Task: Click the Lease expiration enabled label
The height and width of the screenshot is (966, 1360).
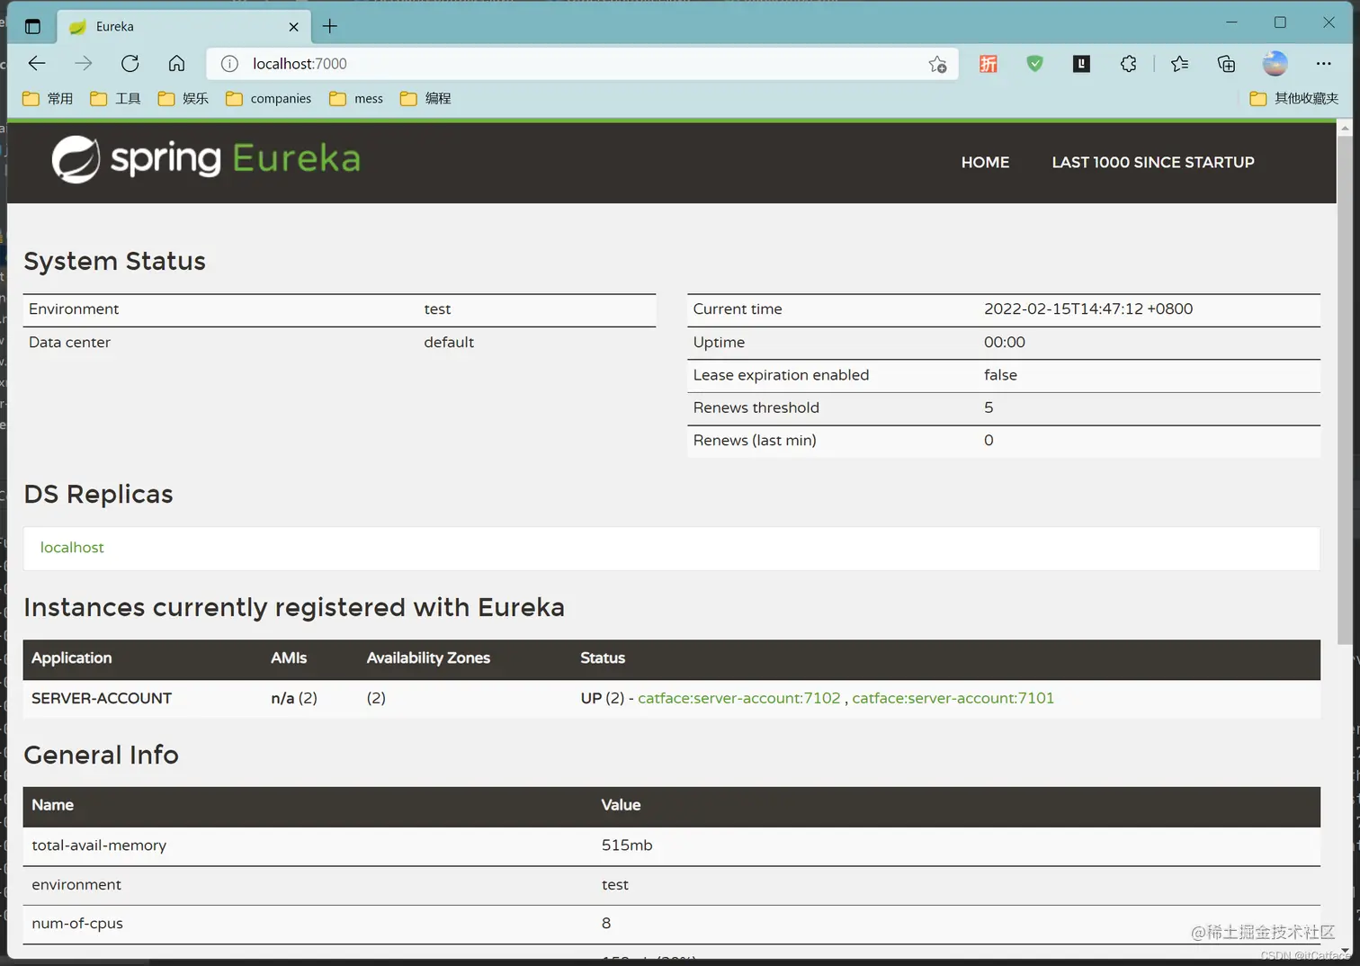Action: [781, 374]
